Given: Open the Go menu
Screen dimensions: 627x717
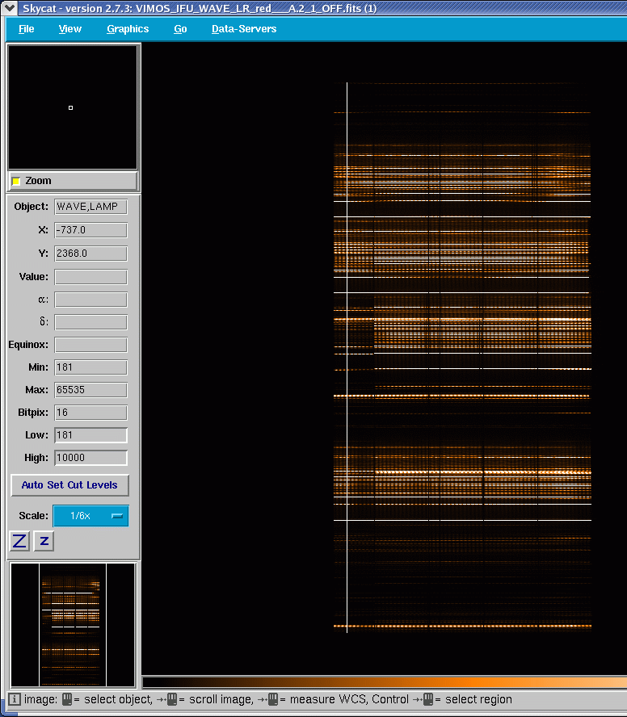Looking at the screenshot, I should coord(180,29).
